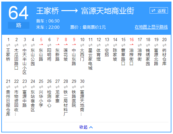This screenshot has height=134, width=173.
Task: Click the transfer icon above 铁二局材料厂
Action: point(66,87)
